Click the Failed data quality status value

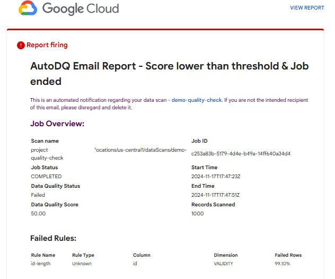pyautogui.click(x=38, y=195)
